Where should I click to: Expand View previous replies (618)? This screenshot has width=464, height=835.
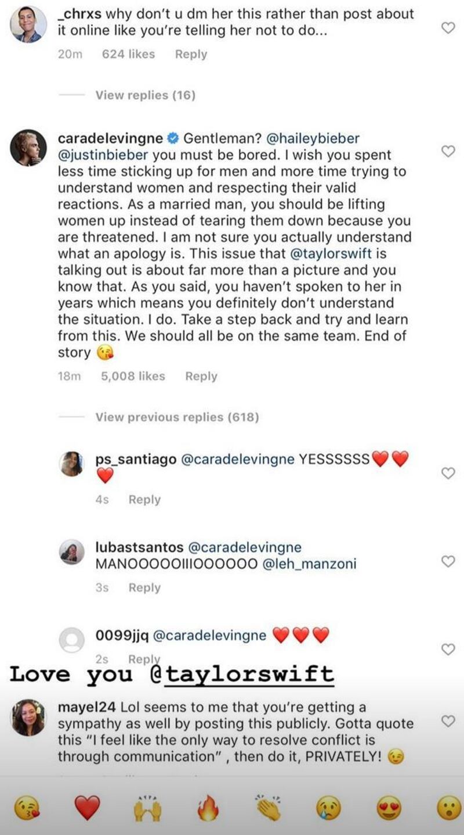click(177, 417)
